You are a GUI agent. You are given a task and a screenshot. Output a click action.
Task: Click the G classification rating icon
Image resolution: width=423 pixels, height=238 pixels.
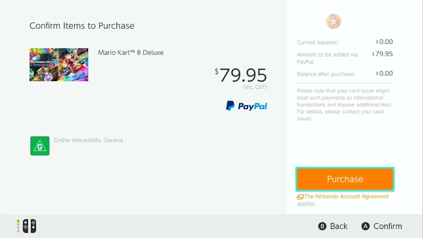point(39,146)
